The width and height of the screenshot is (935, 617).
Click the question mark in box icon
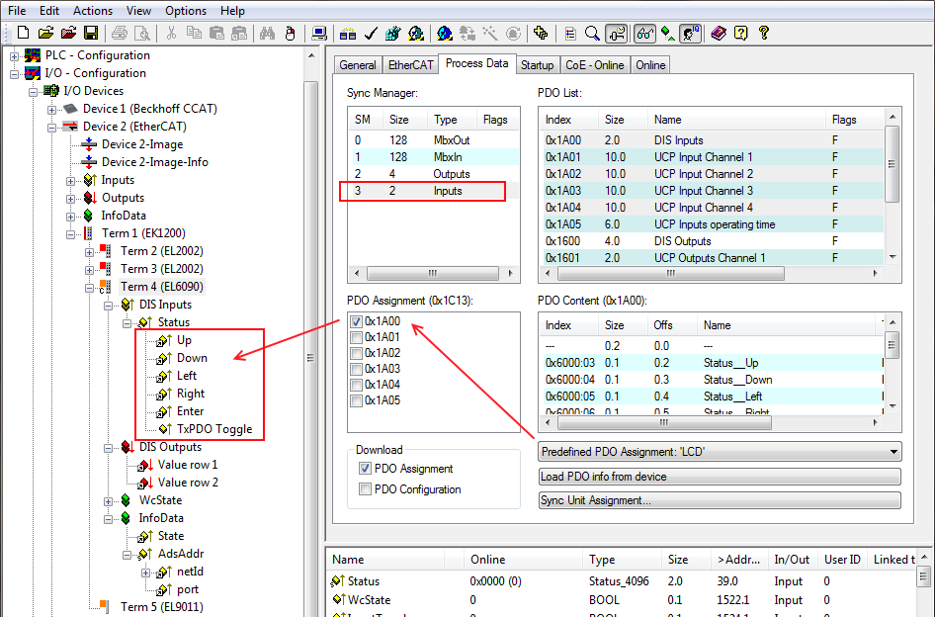(740, 33)
